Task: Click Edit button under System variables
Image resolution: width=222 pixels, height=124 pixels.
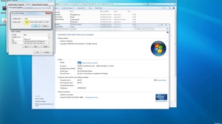Action: click(36, 46)
